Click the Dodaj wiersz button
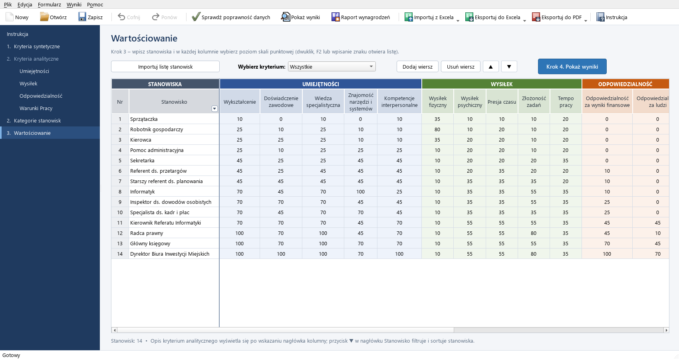This screenshot has height=359, width=679. point(417,67)
